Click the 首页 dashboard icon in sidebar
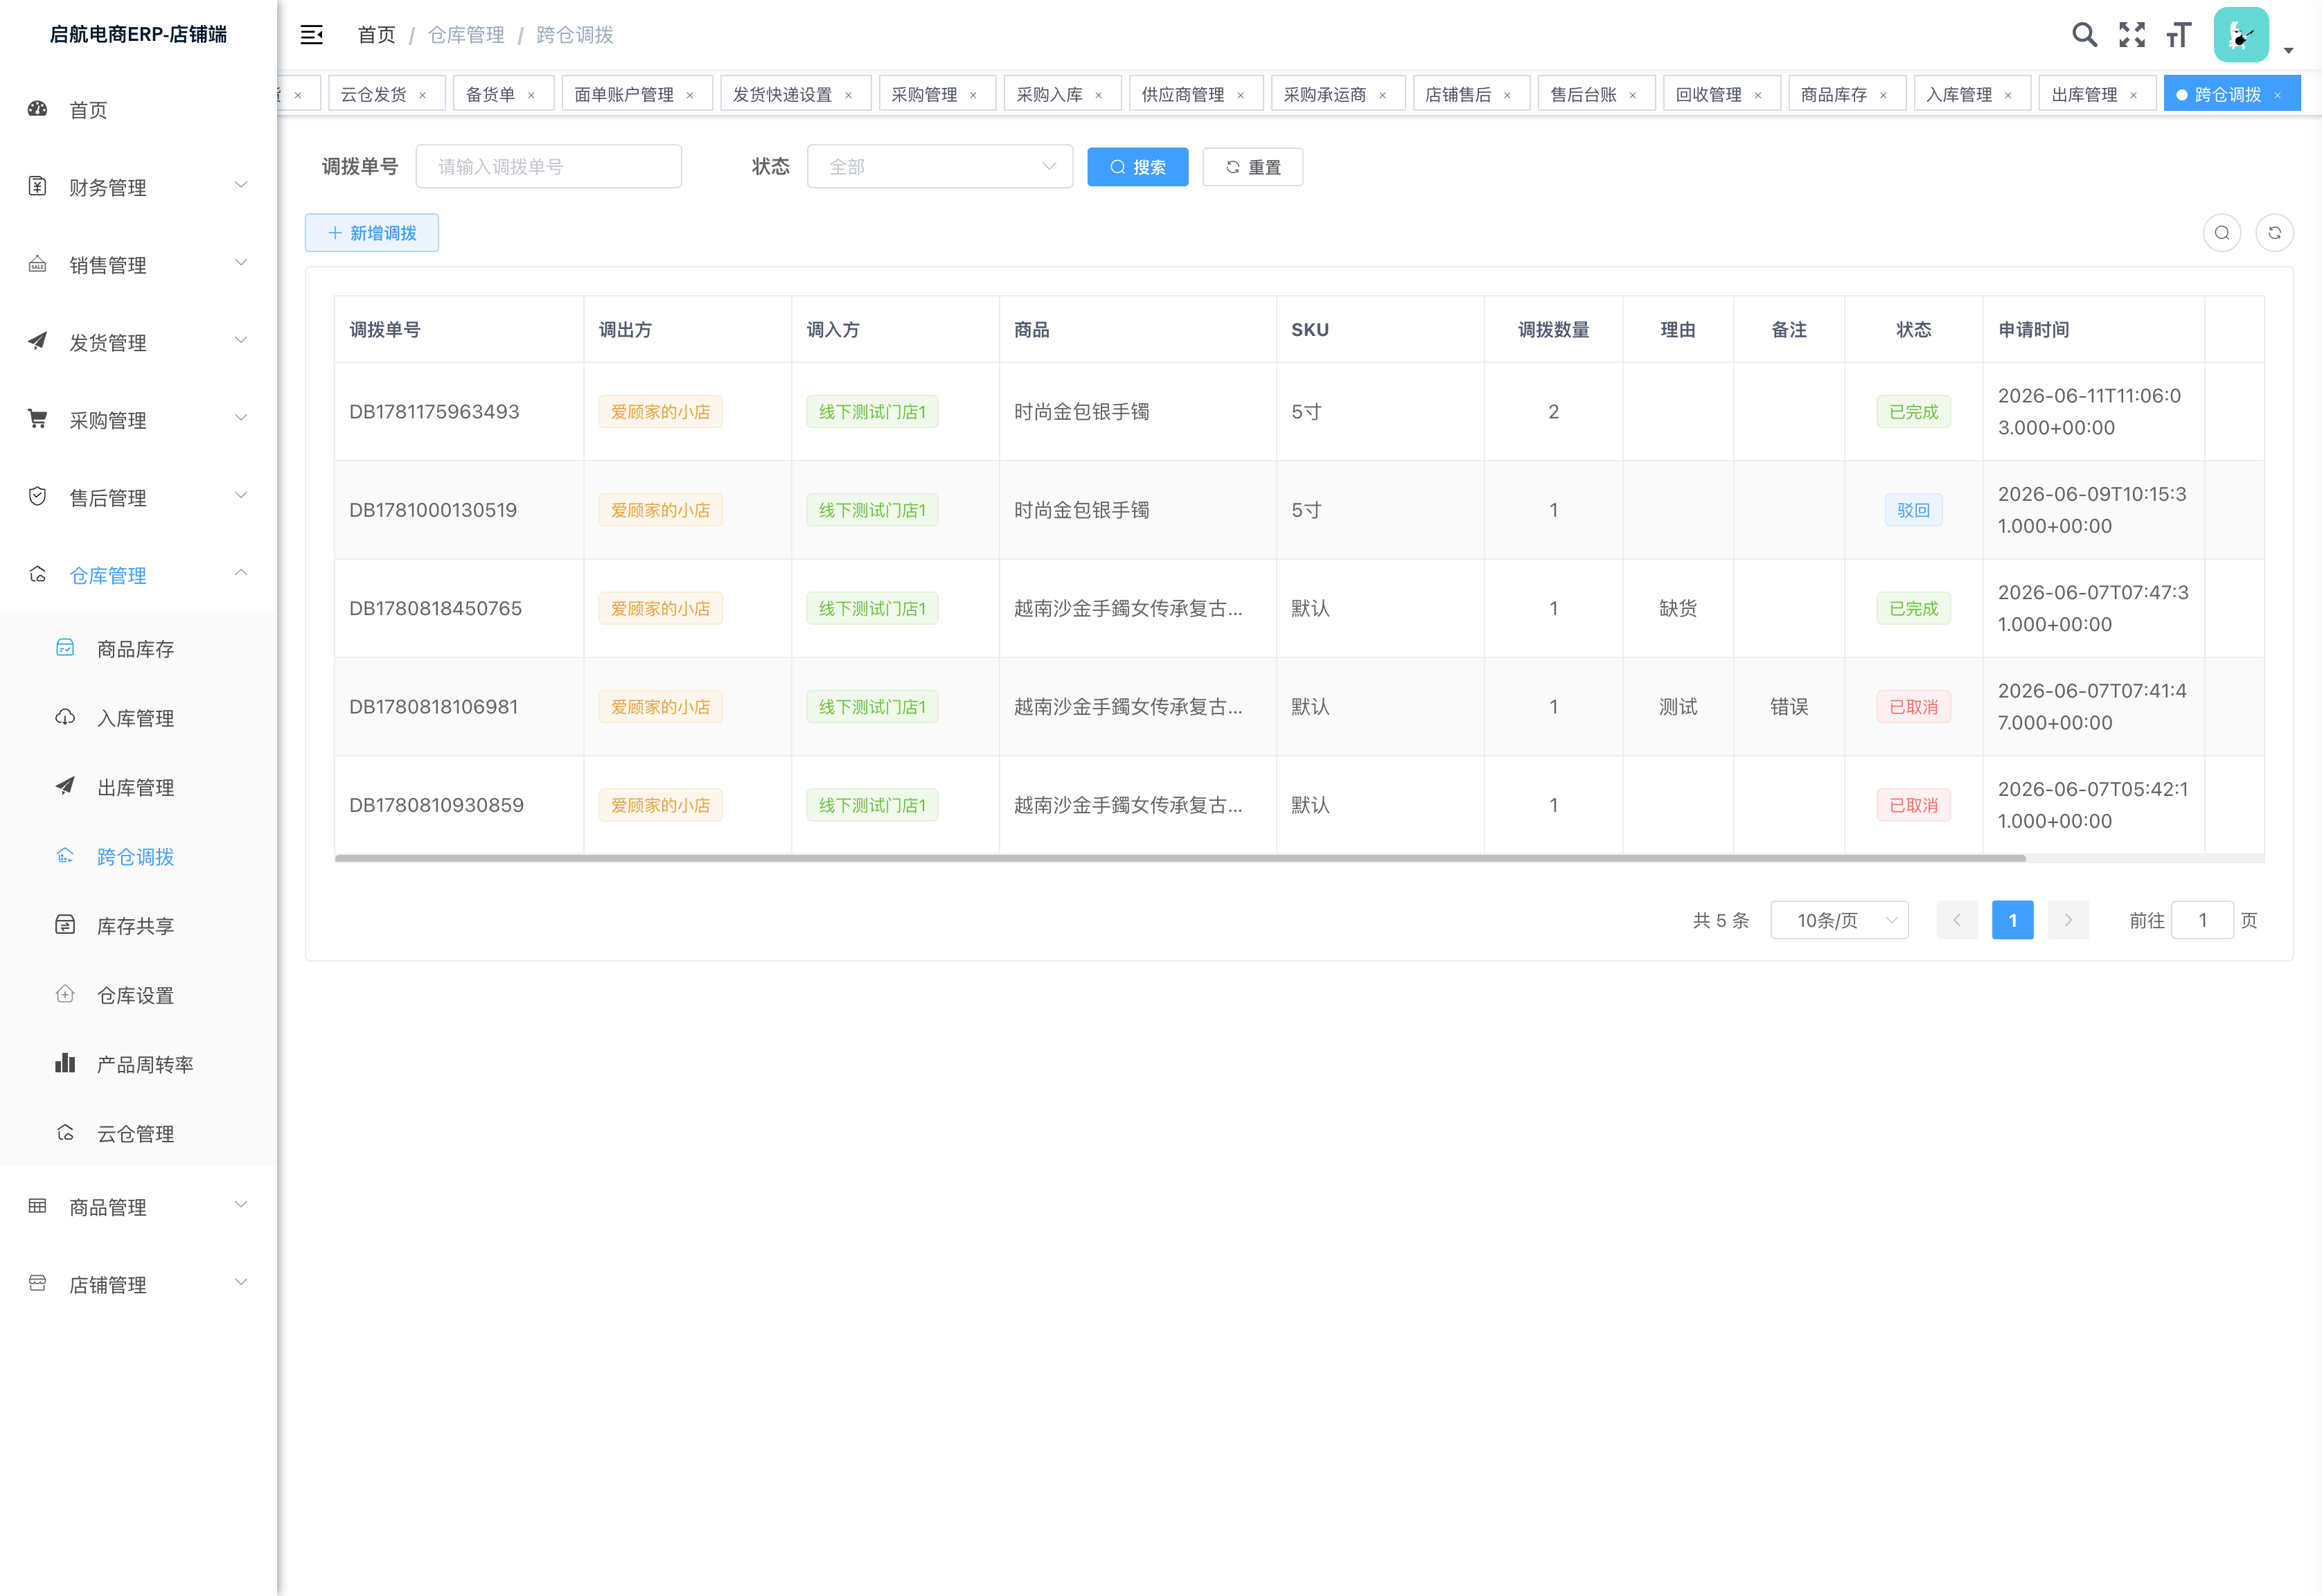The width and height of the screenshot is (2322, 1596). click(x=38, y=109)
